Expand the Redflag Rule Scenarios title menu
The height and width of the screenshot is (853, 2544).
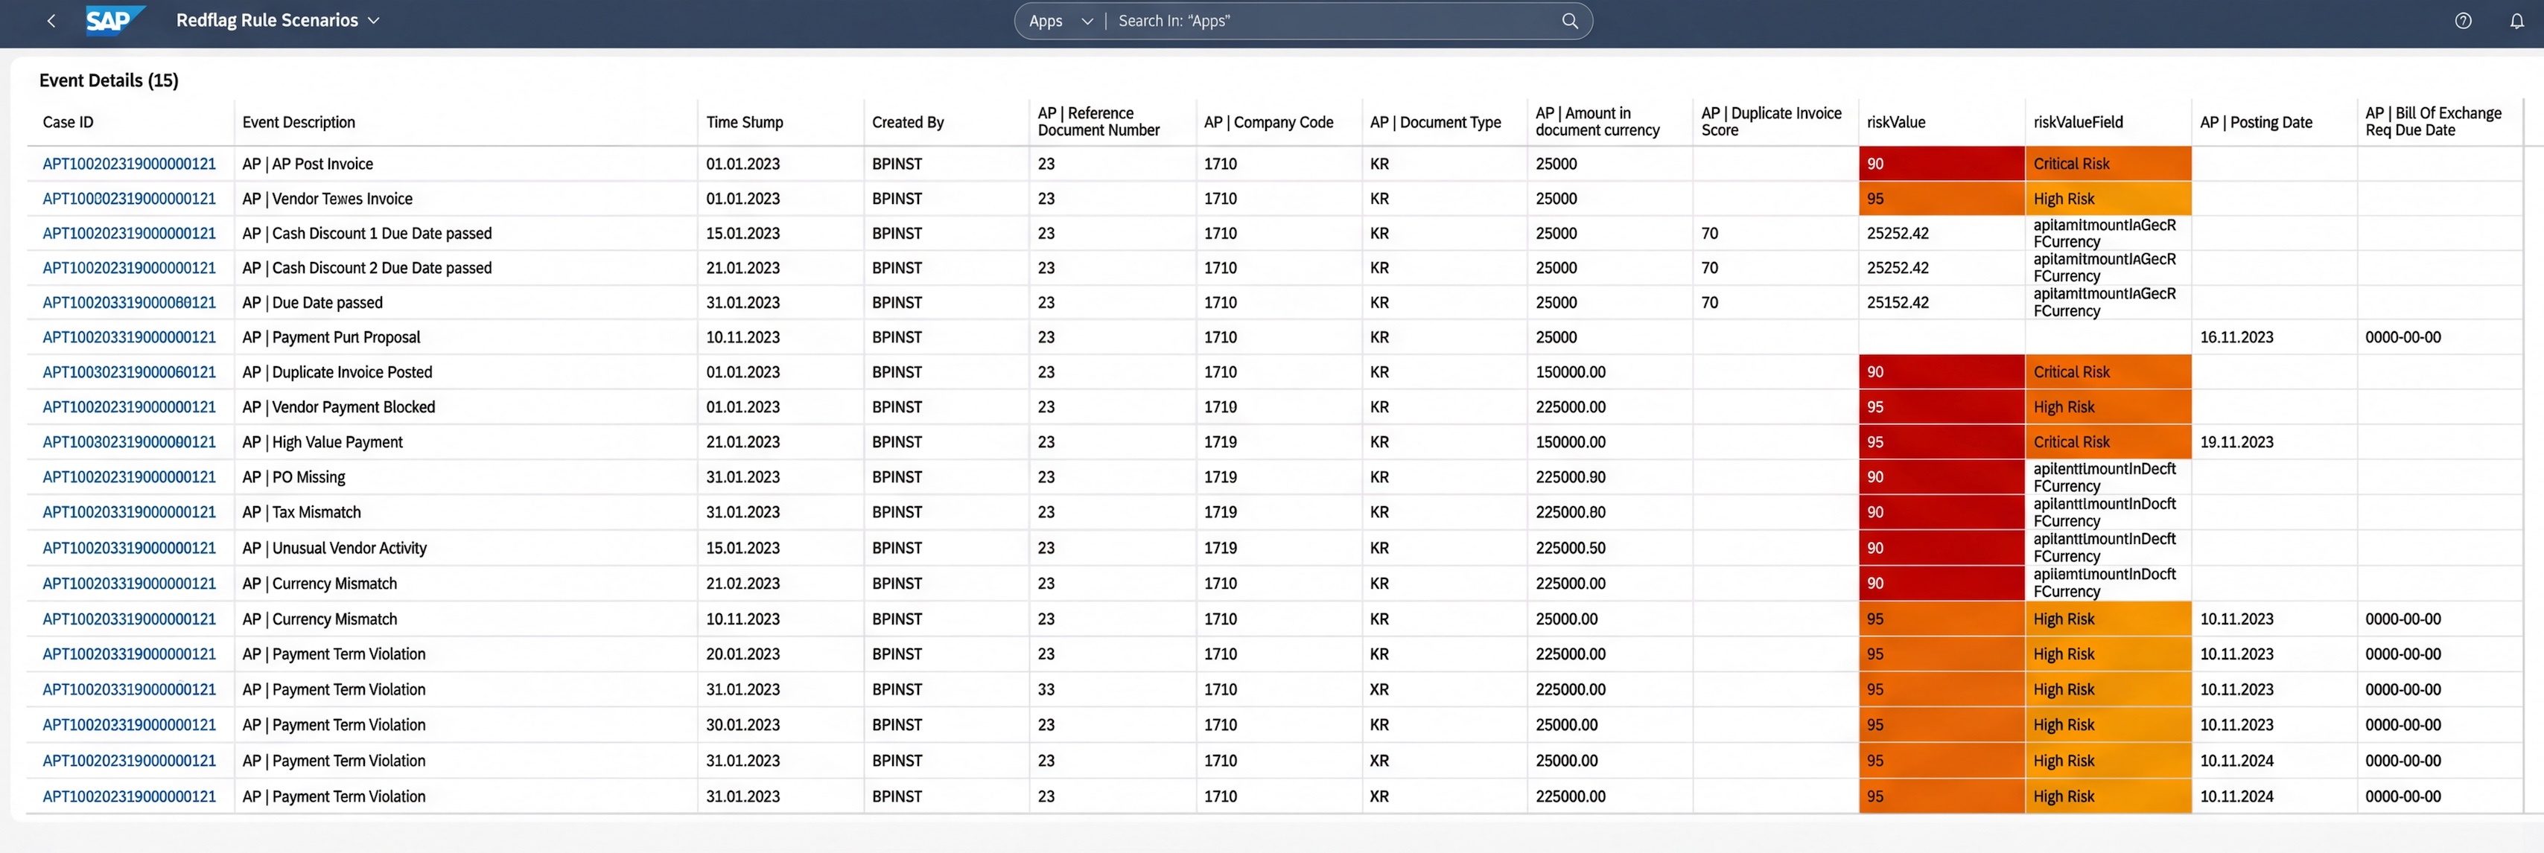point(372,20)
